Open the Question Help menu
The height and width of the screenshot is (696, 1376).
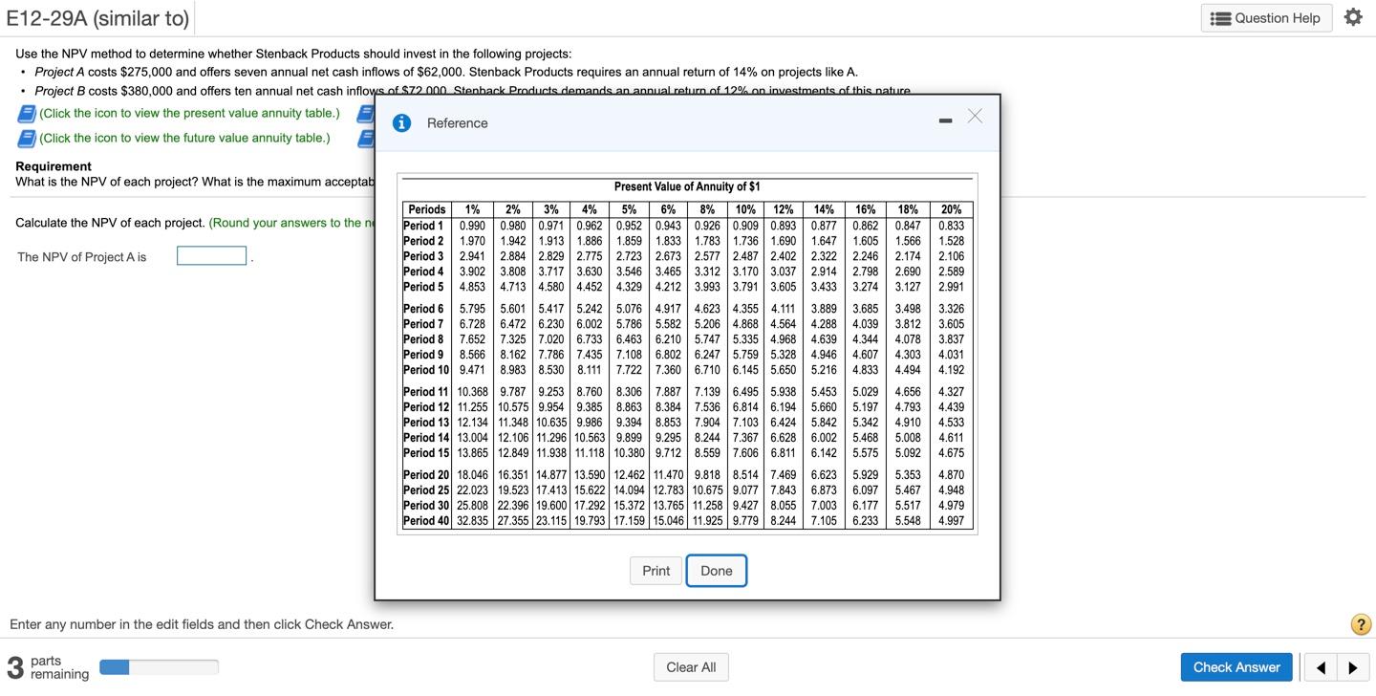[1266, 18]
